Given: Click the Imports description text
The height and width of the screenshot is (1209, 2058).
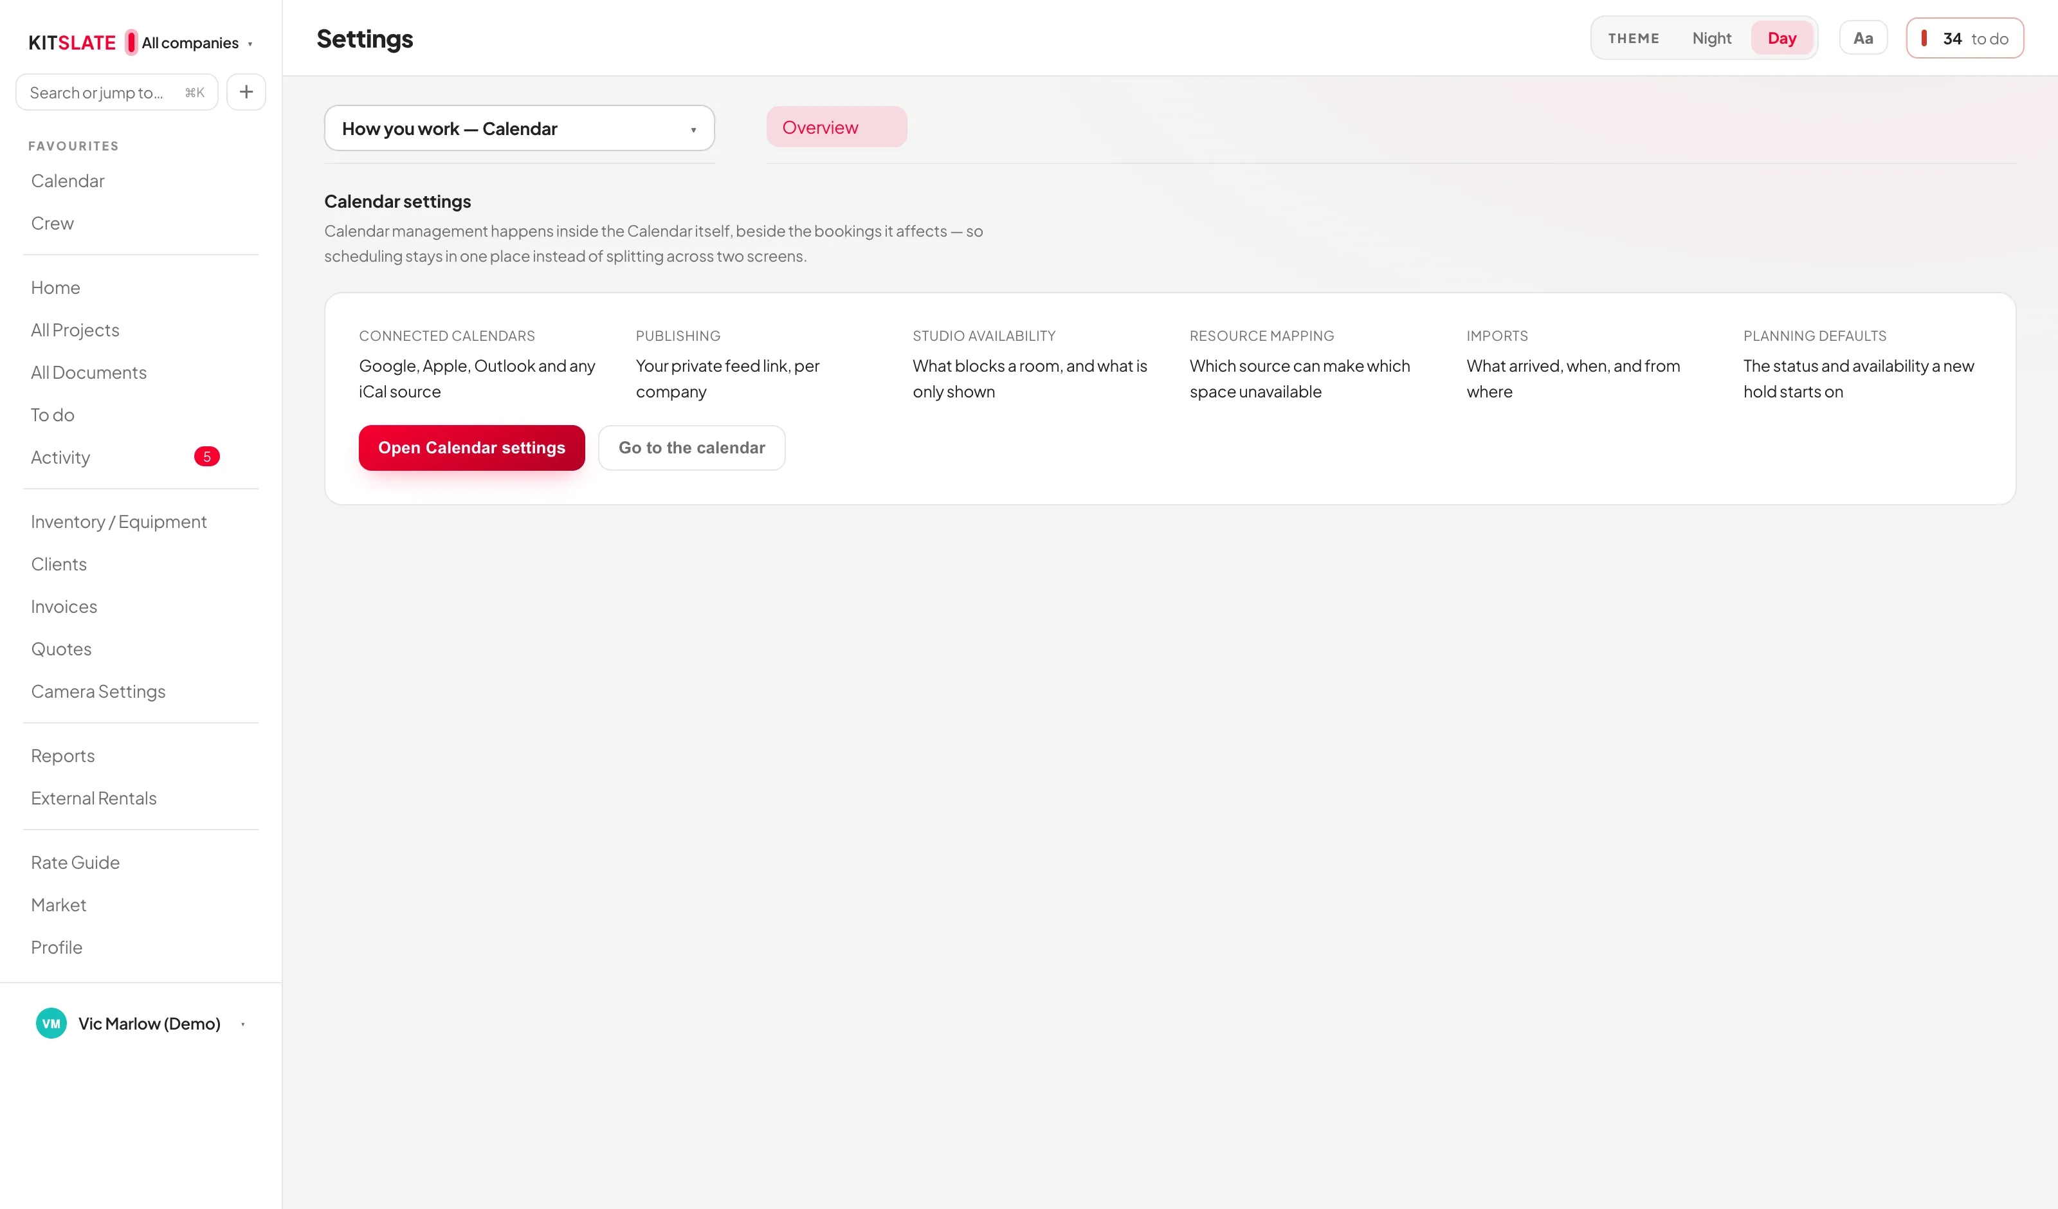Looking at the screenshot, I should (1573, 379).
